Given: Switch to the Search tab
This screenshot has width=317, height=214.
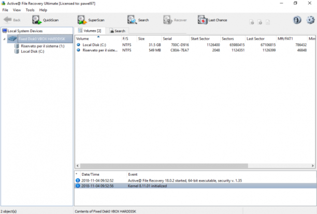Looking at the screenshot, I should coord(118,31).
